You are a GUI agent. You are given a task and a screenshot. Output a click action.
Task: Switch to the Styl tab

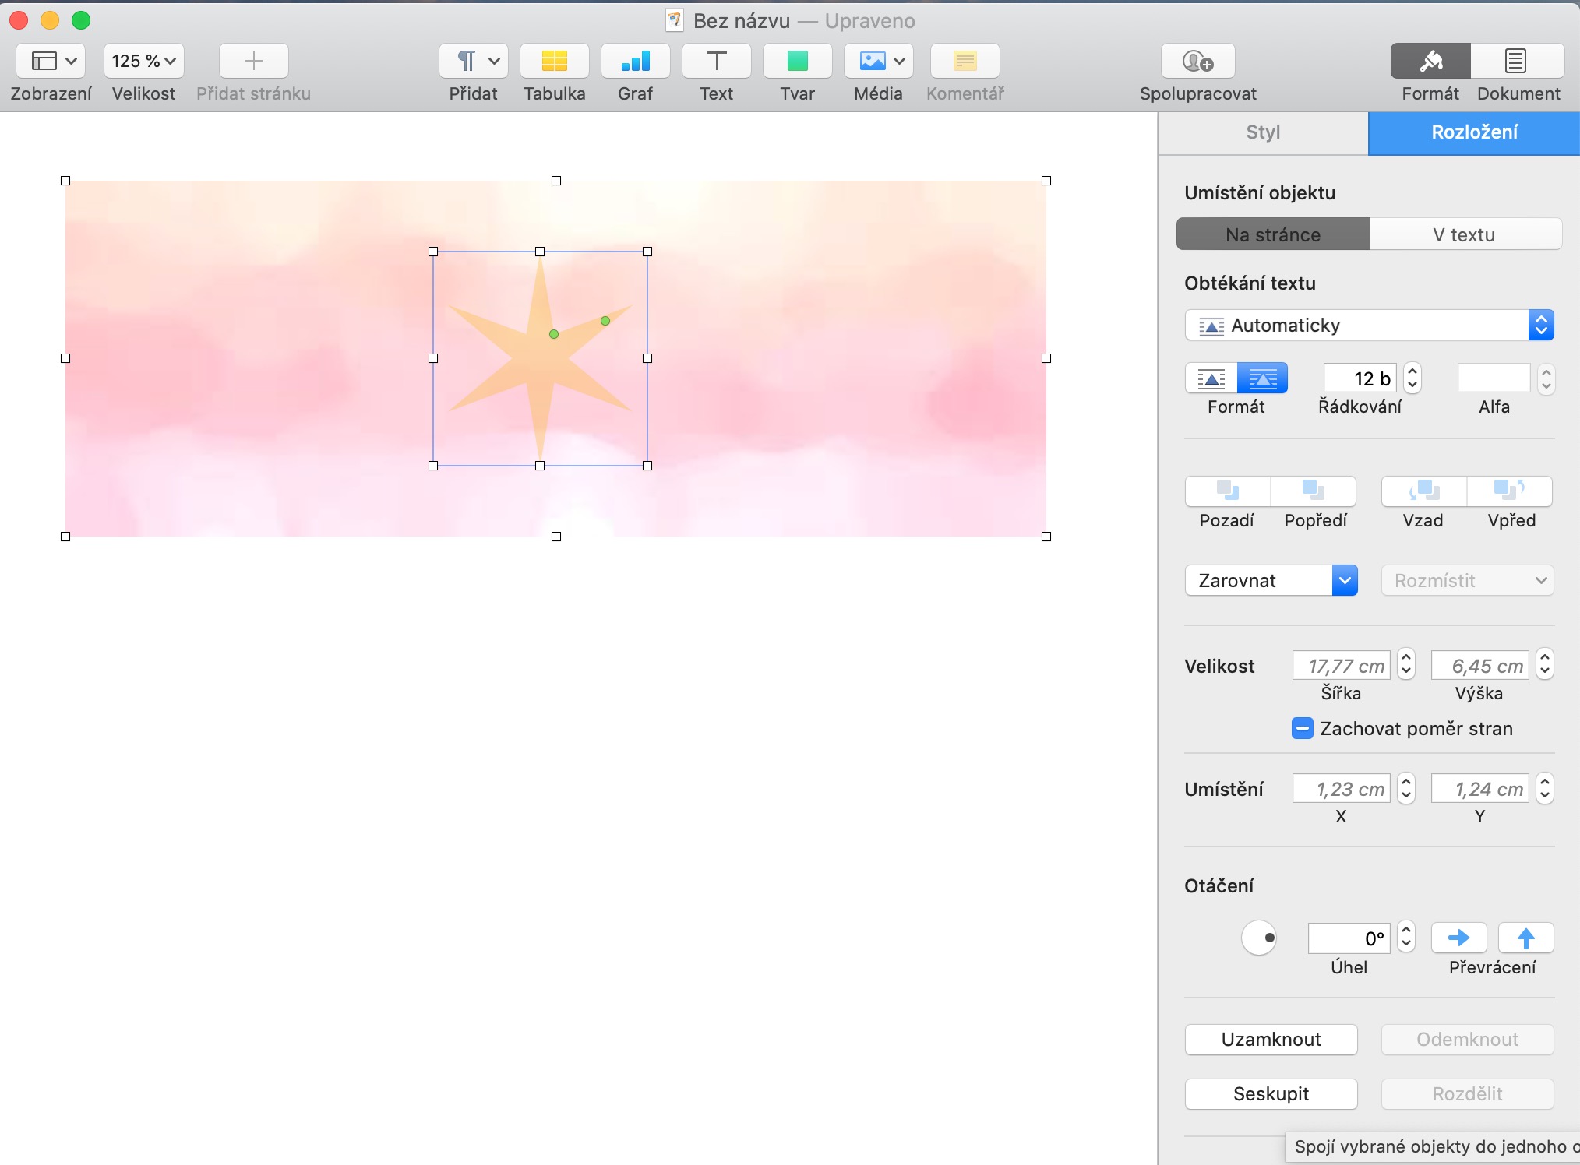tap(1263, 132)
